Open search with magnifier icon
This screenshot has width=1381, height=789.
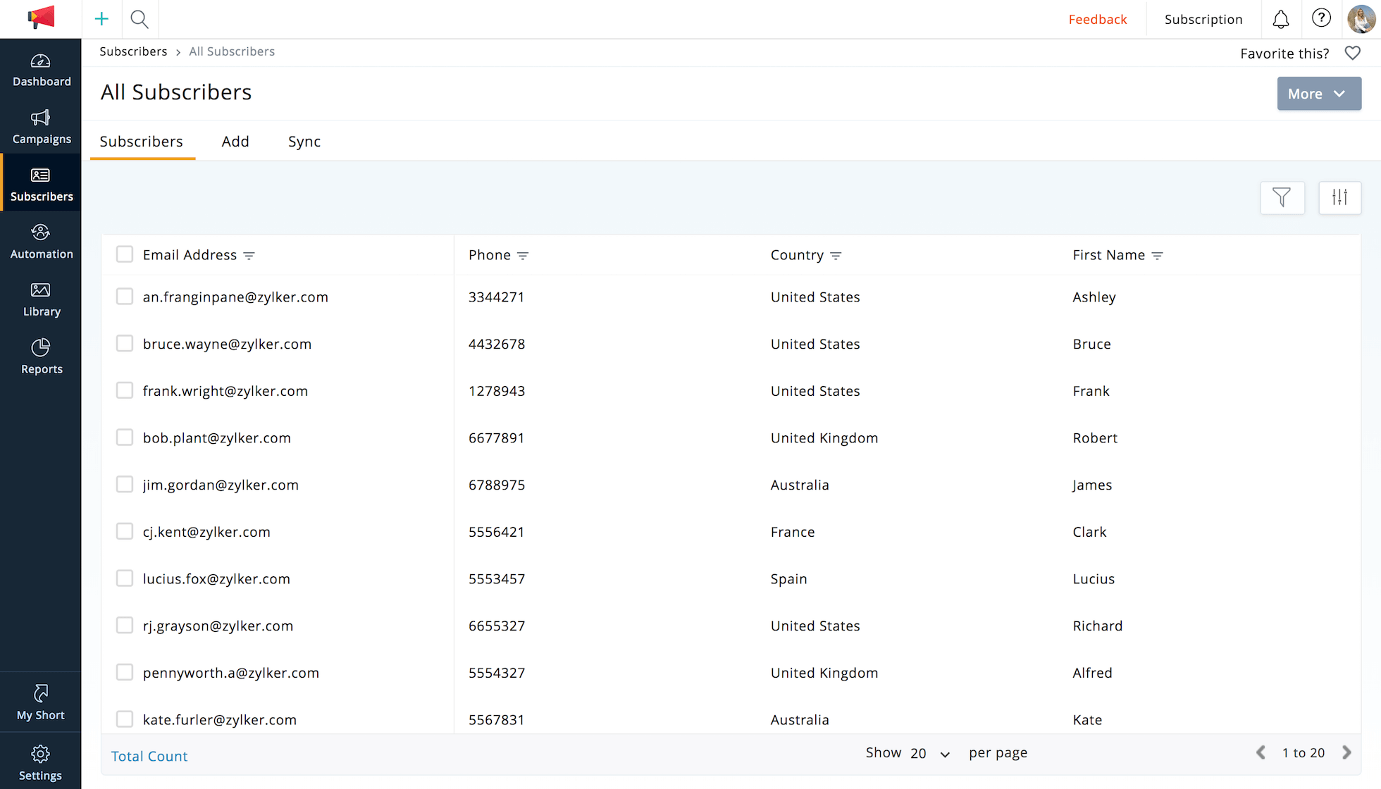pos(140,19)
